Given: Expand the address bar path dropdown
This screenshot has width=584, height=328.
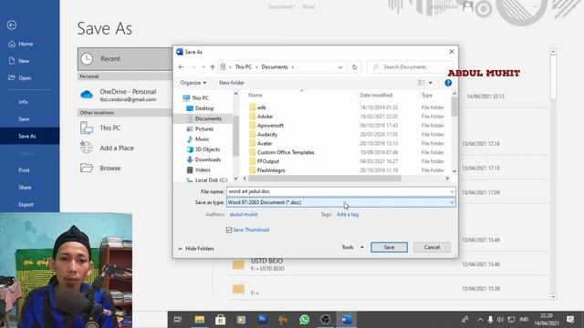Looking at the screenshot, I should click(x=340, y=67).
